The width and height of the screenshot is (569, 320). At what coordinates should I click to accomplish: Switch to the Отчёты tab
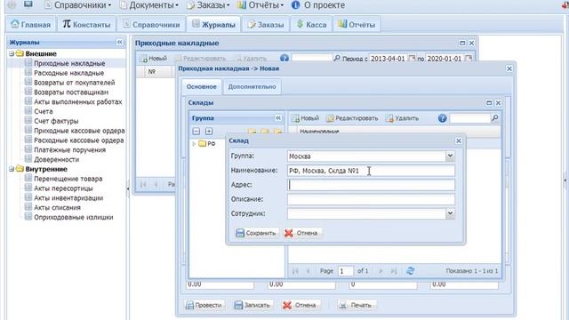pos(357,25)
